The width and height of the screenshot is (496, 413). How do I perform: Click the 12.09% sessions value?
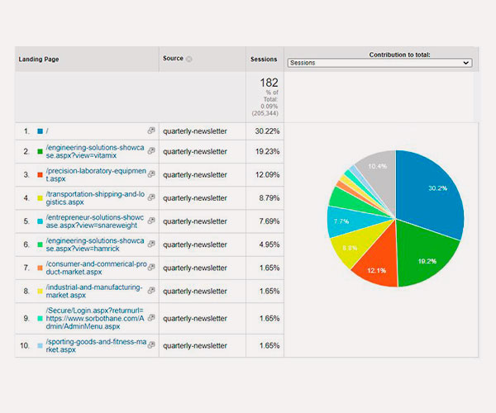tap(267, 175)
